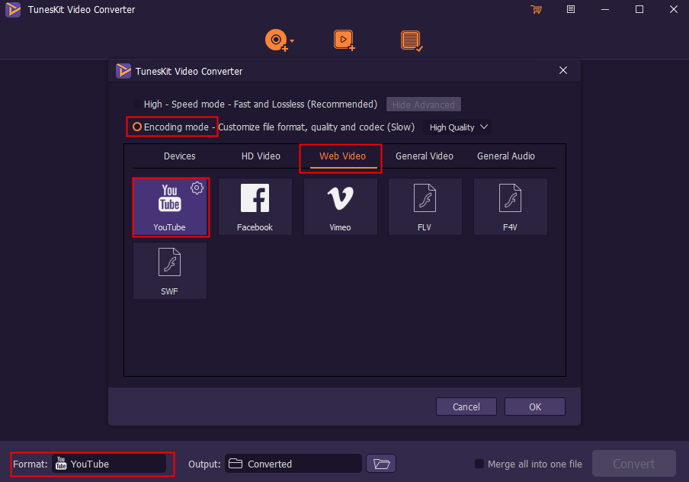Switch to the HD Video tab
The width and height of the screenshot is (689, 482).
(261, 156)
